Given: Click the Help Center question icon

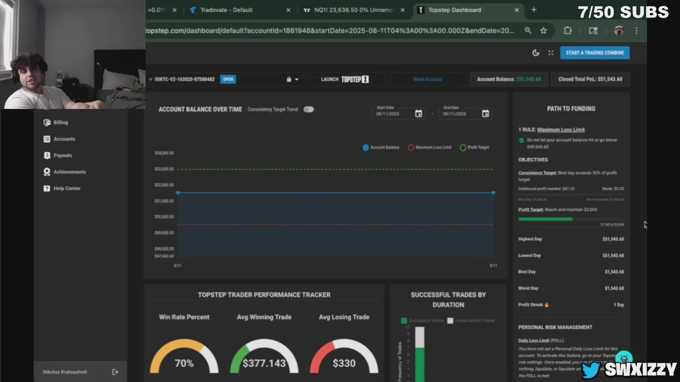Looking at the screenshot, I should (47, 188).
